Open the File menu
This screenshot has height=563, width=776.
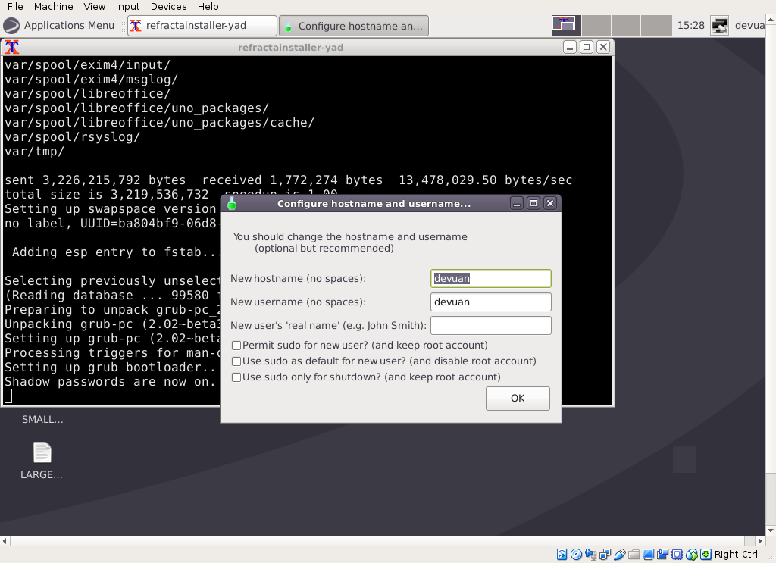point(15,6)
